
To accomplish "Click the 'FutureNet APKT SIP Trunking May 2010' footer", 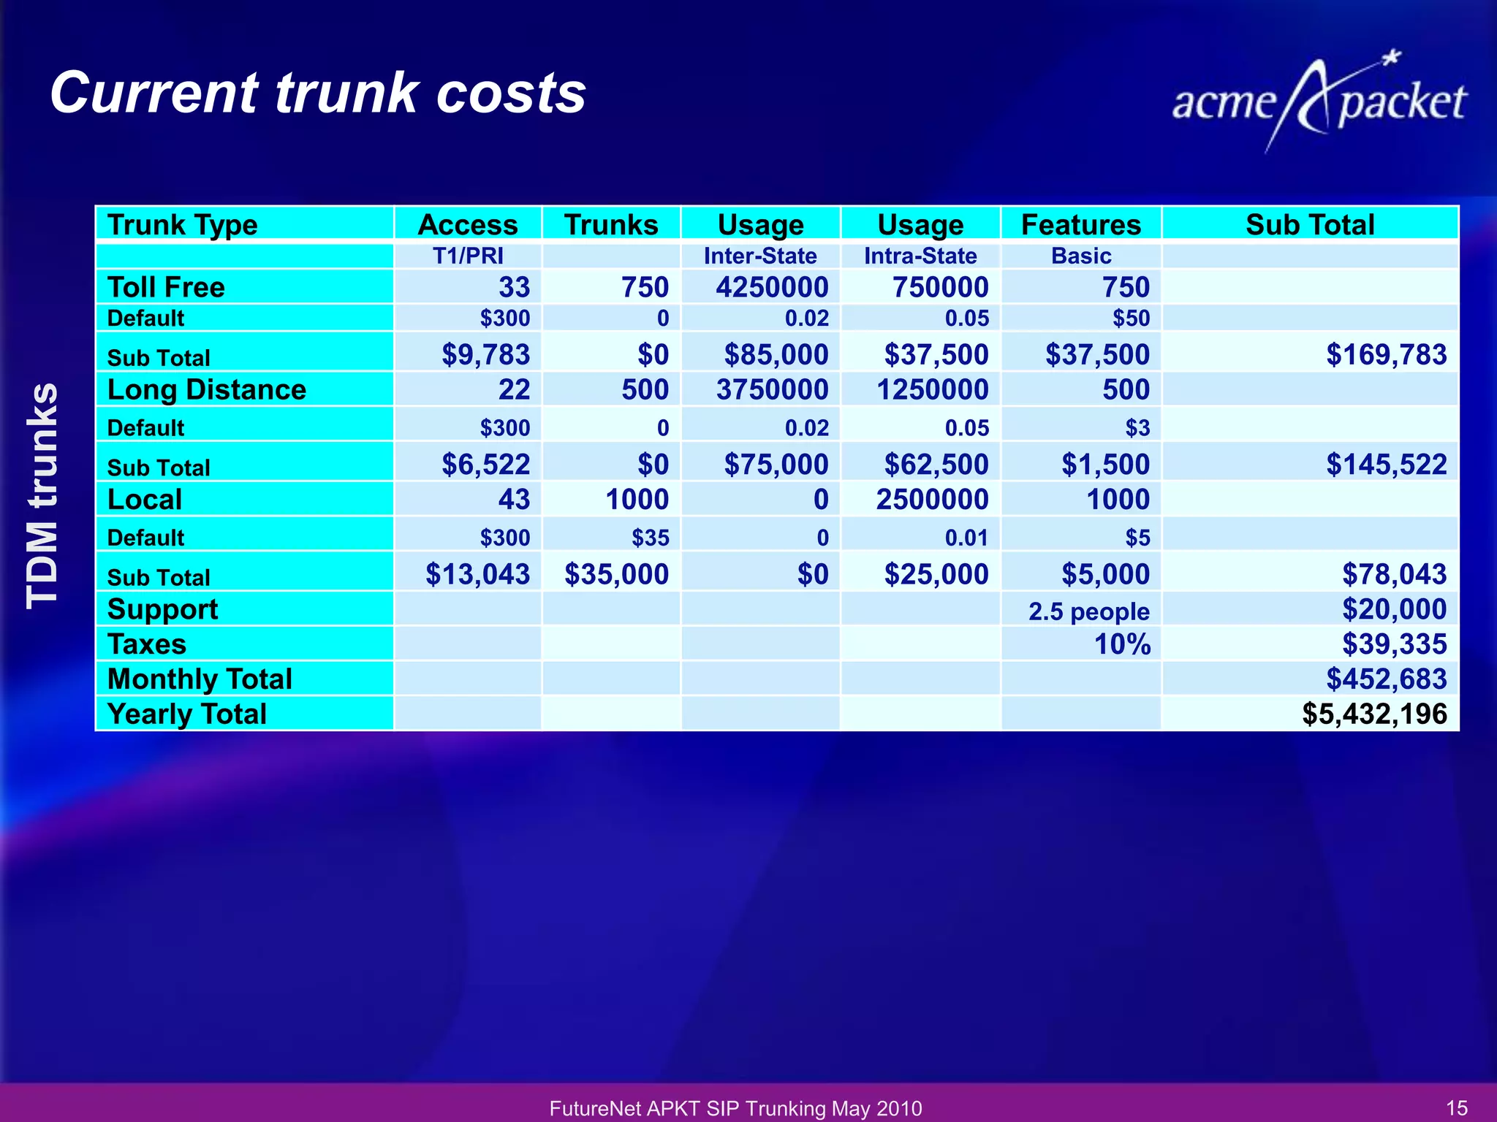I will pos(735,1108).
